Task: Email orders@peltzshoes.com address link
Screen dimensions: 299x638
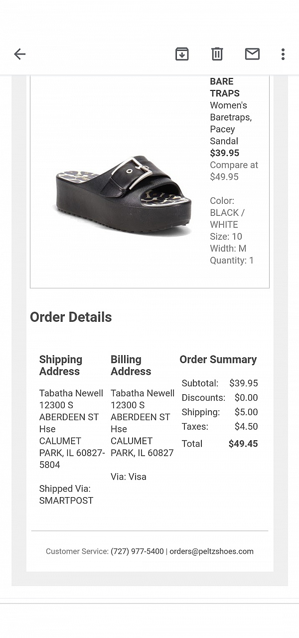Action: [211, 552]
